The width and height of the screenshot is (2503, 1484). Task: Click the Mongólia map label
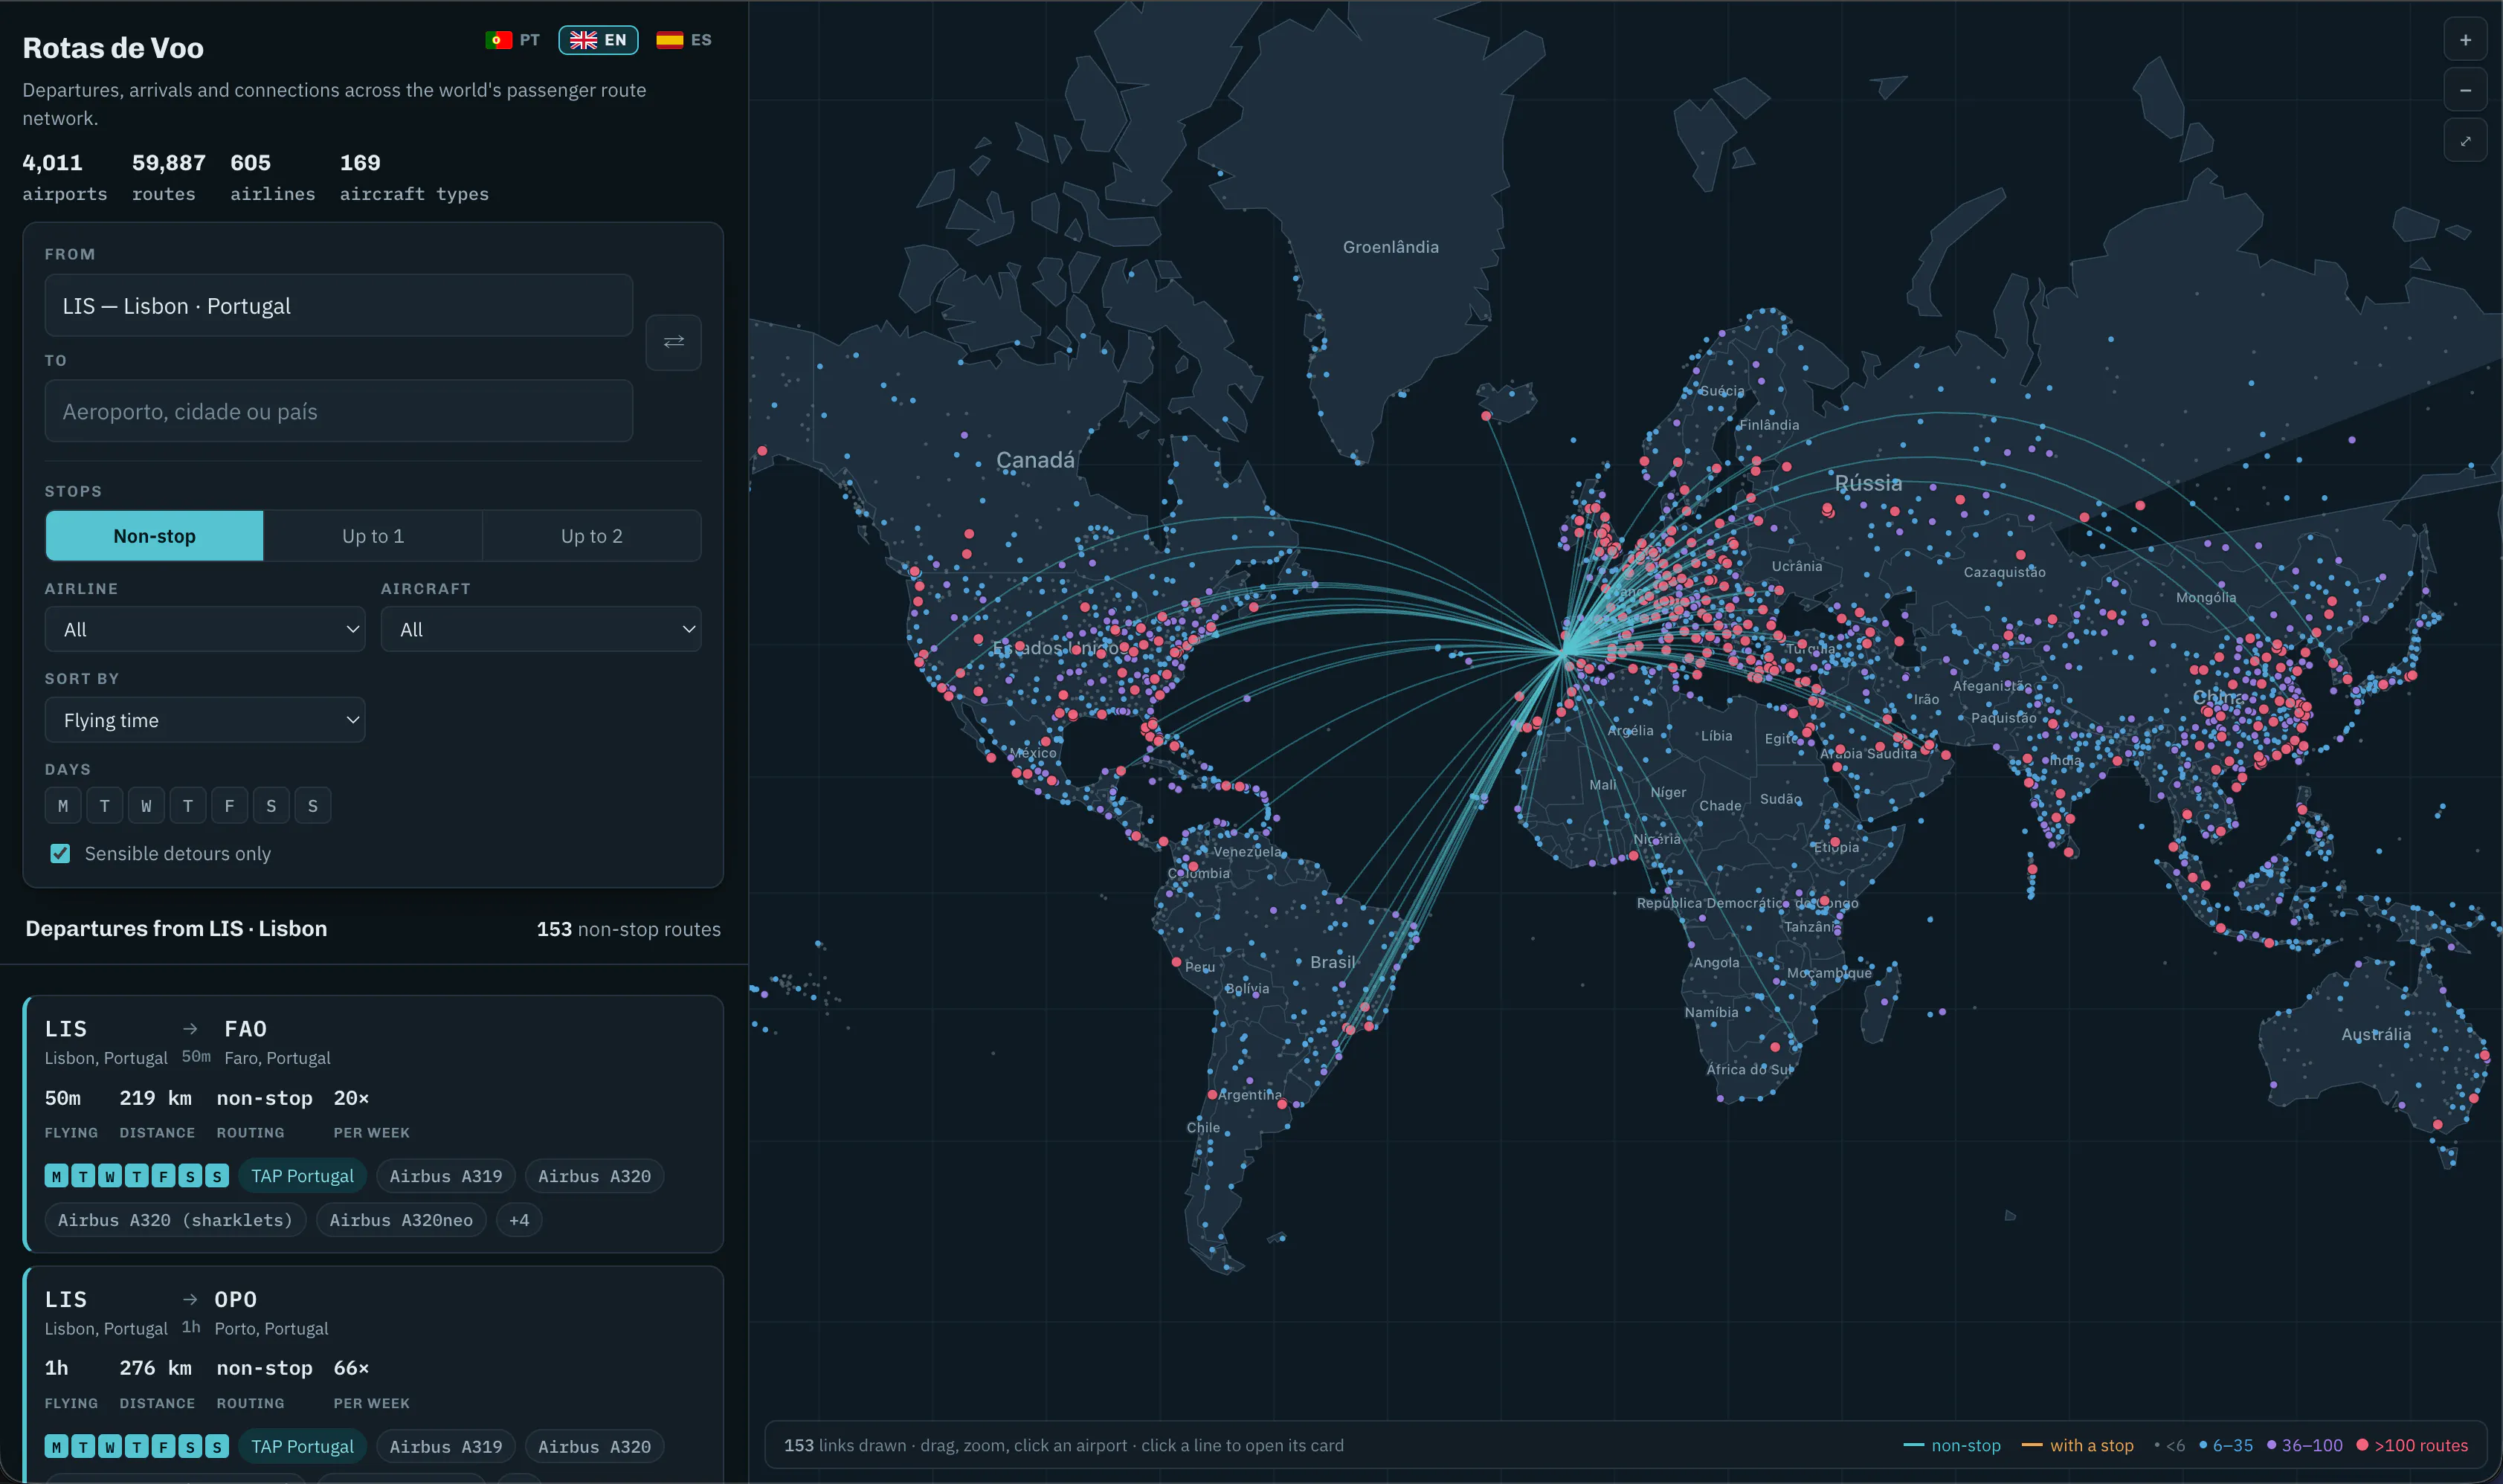click(2206, 598)
